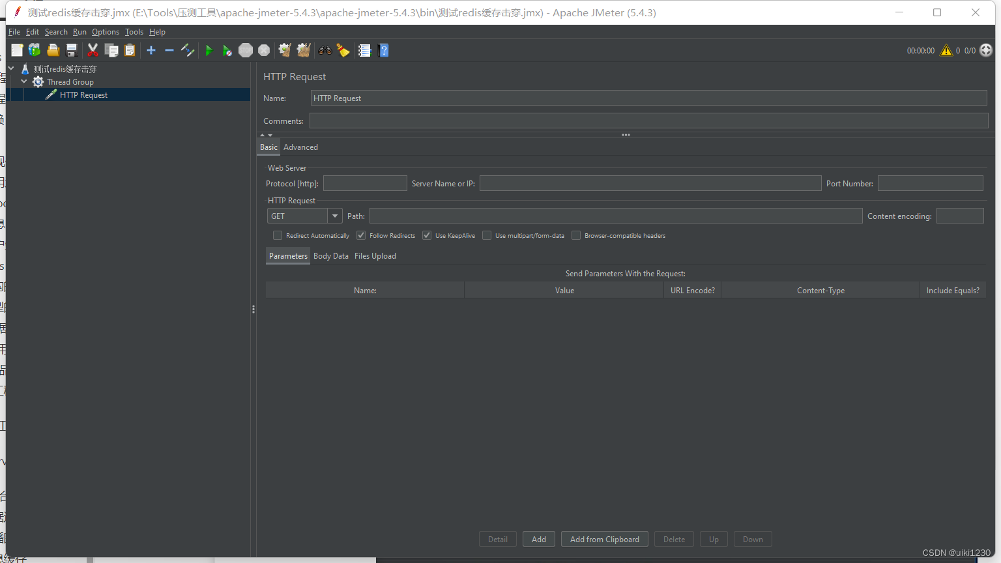The image size is (1001, 563).
Task: Click the Shutdown threads icon
Action: (264, 50)
